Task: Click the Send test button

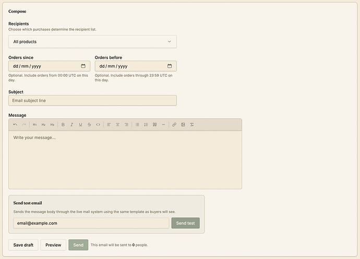Action: click(x=186, y=223)
